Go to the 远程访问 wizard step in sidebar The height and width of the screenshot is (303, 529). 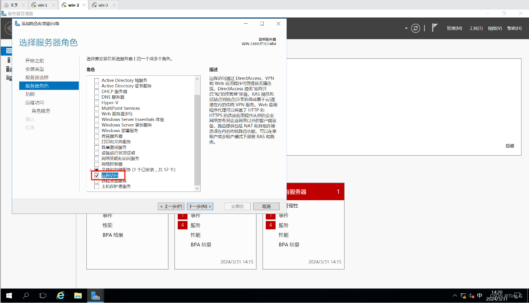pos(35,102)
